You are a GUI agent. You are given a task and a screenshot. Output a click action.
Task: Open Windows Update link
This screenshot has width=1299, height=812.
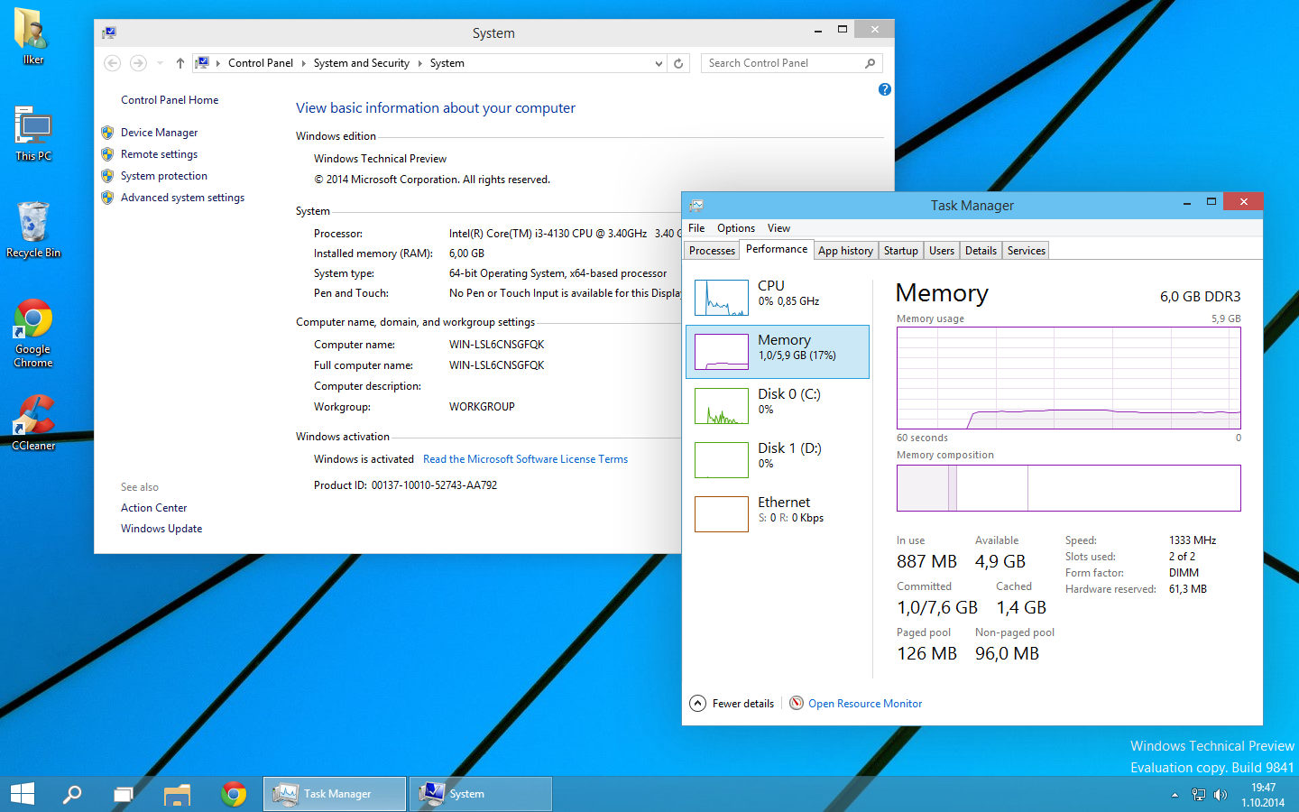(161, 529)
